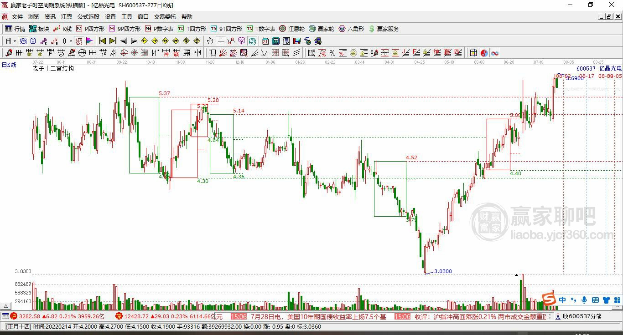
Task: Switch to the K线 candlestick chart
Action: click(62, 29)
